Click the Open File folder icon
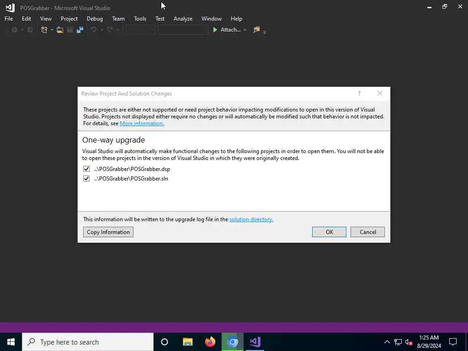The height and width of the screenshot is (351, 468). 60,30
